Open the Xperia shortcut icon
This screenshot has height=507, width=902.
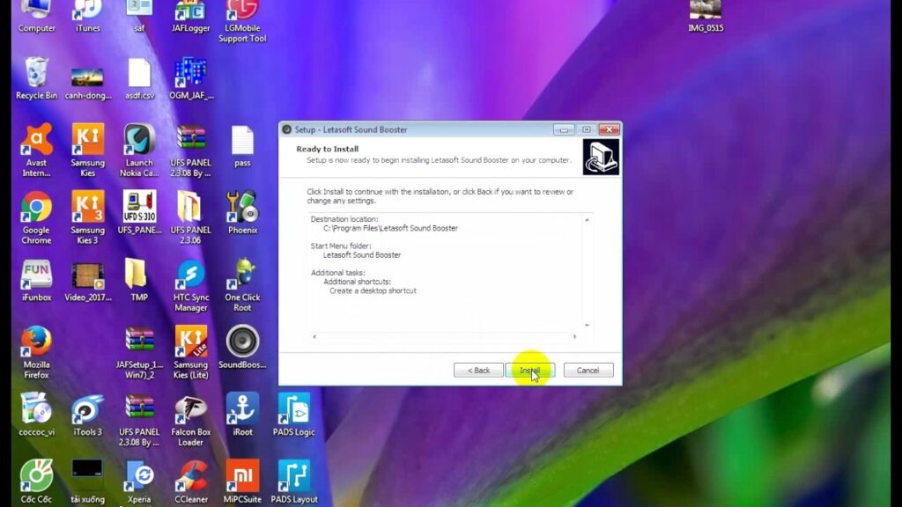(x=139, y=481)
